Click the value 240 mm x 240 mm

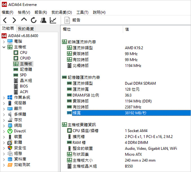pyautogui.click(x=140, y=160)
